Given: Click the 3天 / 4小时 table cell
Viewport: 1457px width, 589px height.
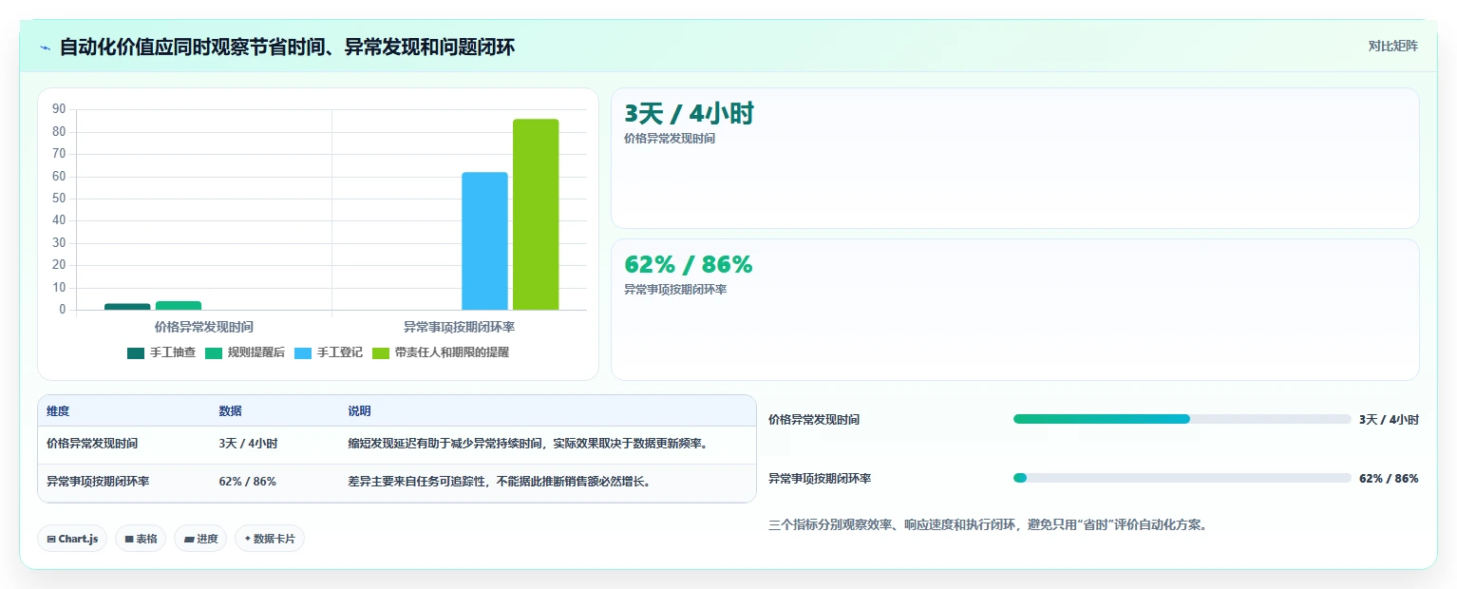Looking at the screenshot, I should [x=248, y=444].
